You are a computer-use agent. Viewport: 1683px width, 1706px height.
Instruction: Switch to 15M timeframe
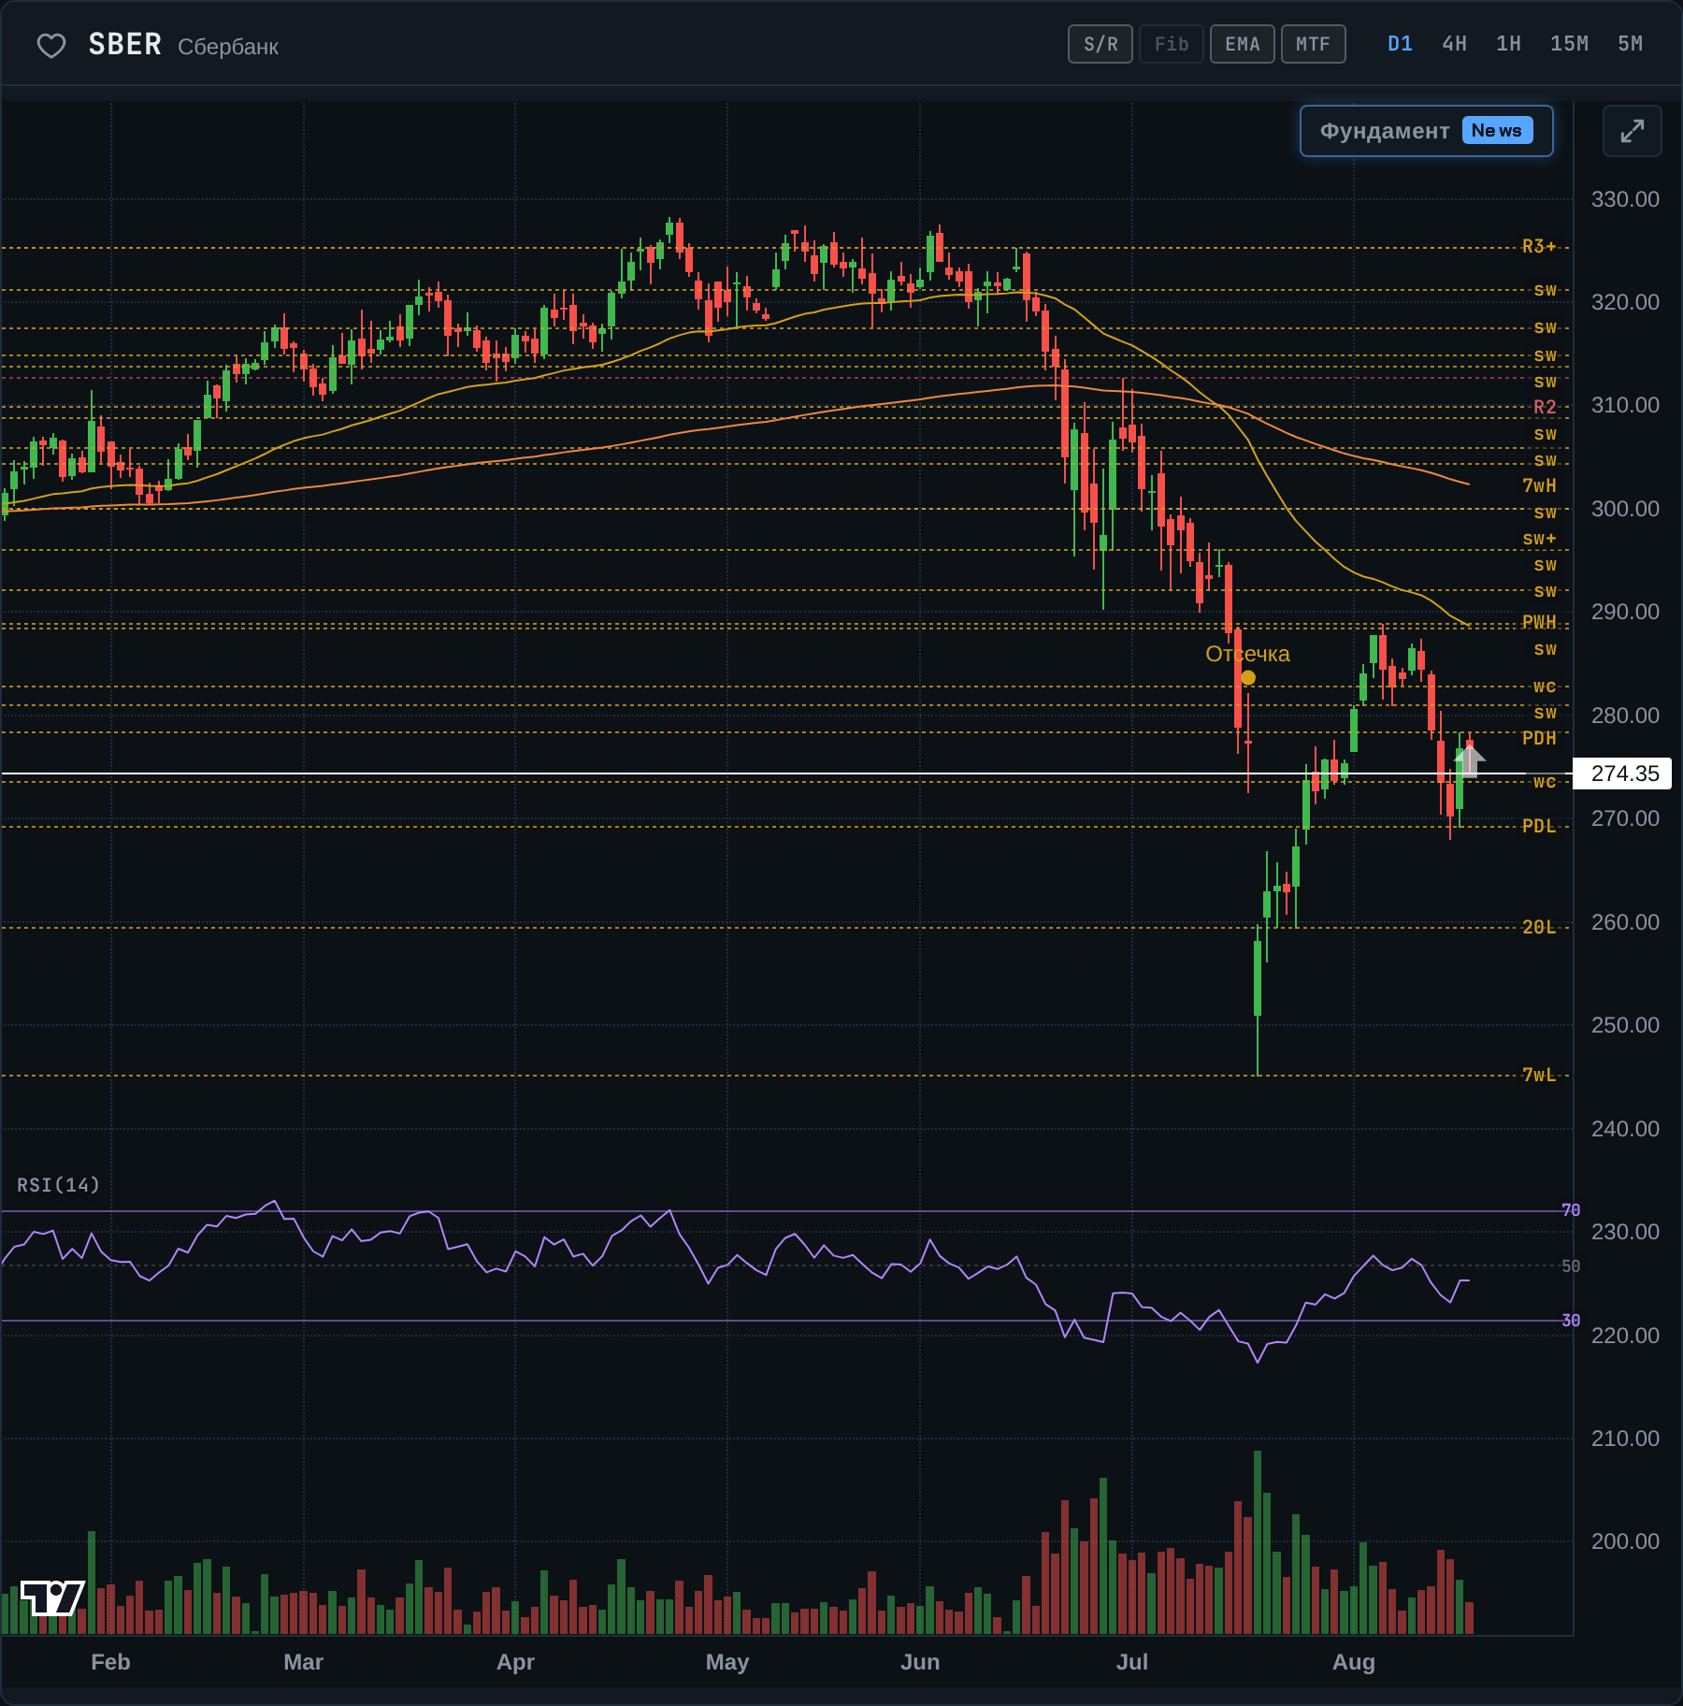pyautogui.click(x=1569, y=44)
